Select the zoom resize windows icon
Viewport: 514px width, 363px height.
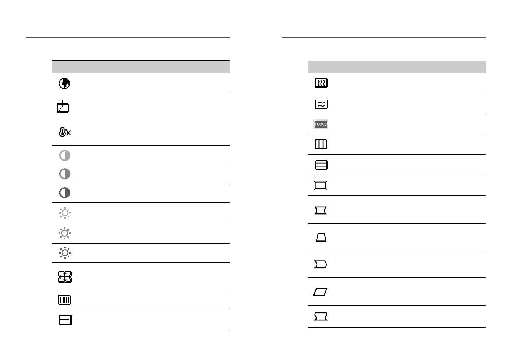(65, 107)
